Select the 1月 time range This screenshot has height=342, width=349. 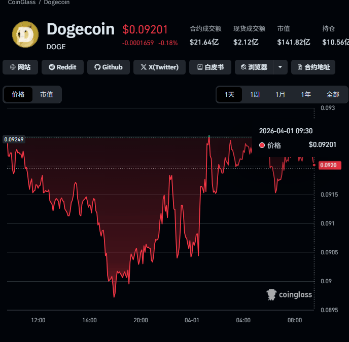(x=281, y=94)
